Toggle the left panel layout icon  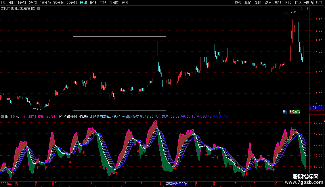tap(3, 3)
